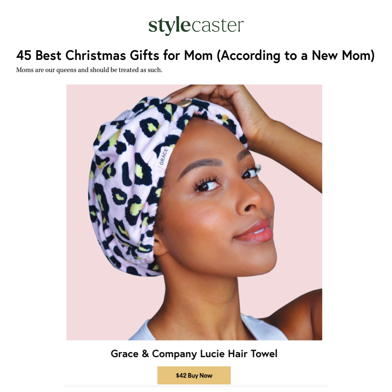Click "(According to a New Mom)" in headline
This screenshot has width=392, height=392.
point(296,56)
